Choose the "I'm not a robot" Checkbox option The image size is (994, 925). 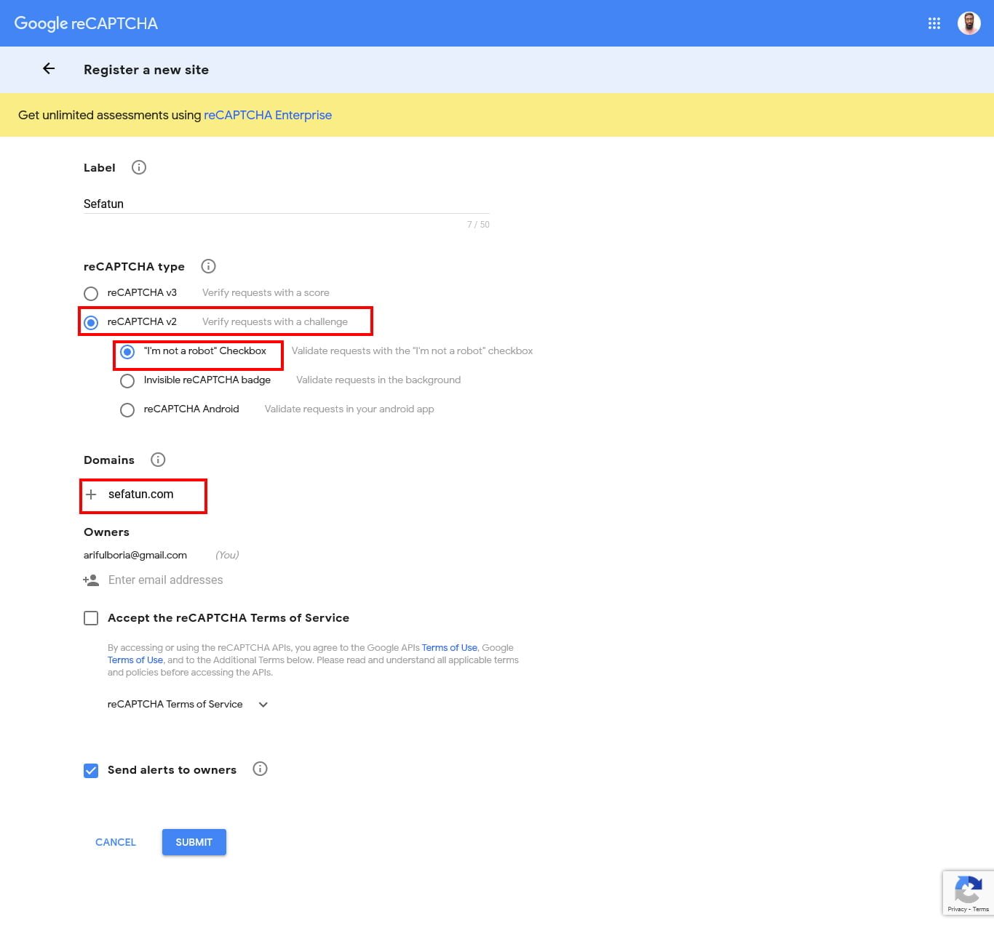(127, 351)
